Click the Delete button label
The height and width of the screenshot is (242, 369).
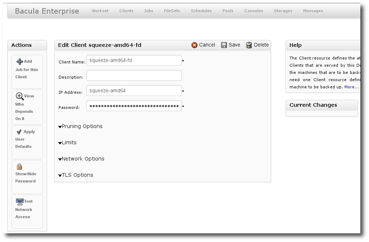point(261,45)
